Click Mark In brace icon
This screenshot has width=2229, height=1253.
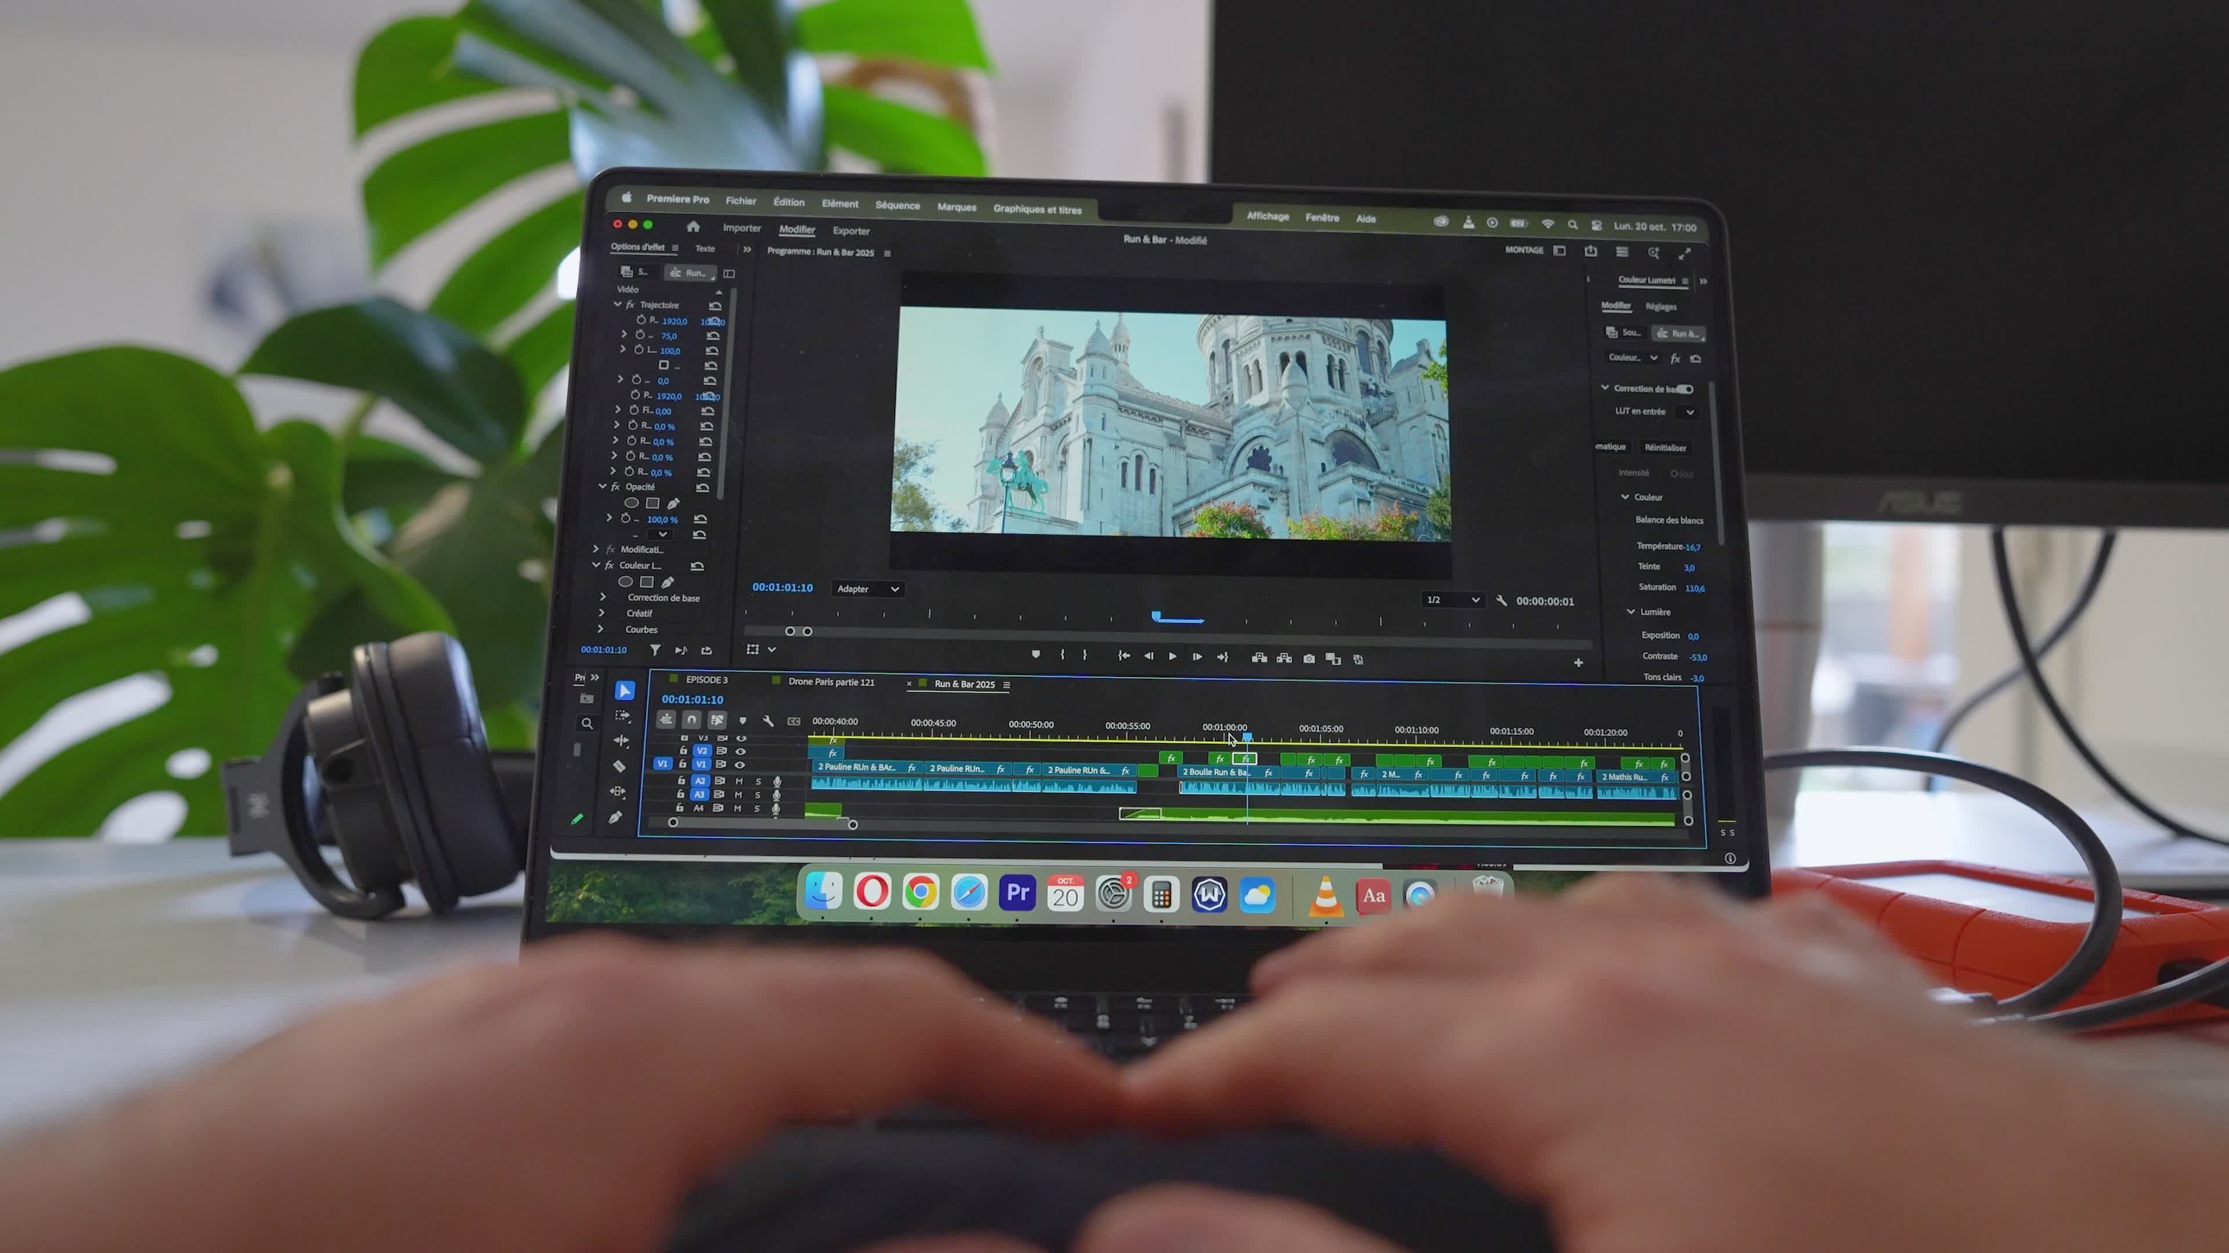1062,654
